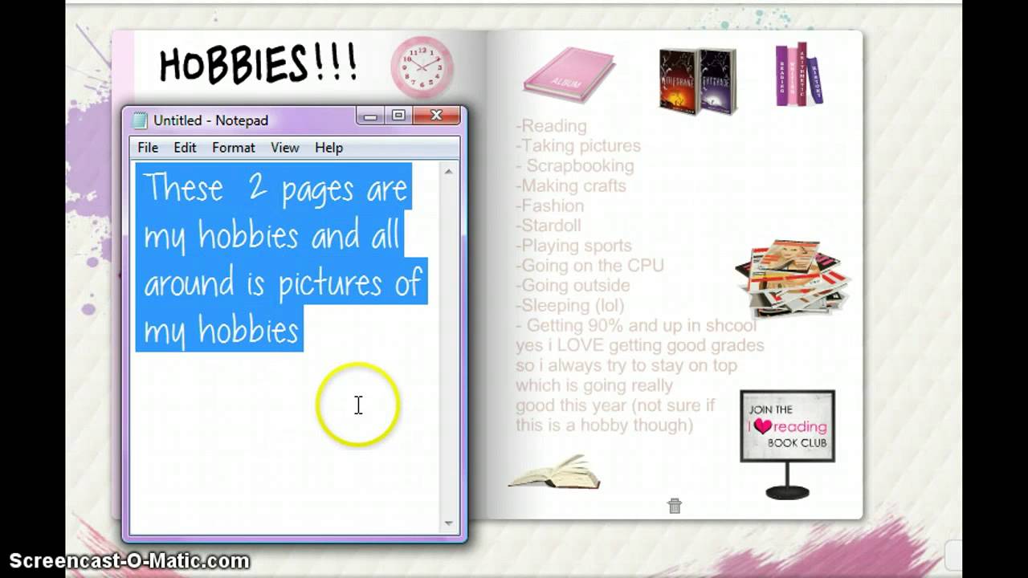Open the File menu in Notepad
The height and width of the screenshot is (578, 1028).
pyautogui.click(x=148, y=148)
